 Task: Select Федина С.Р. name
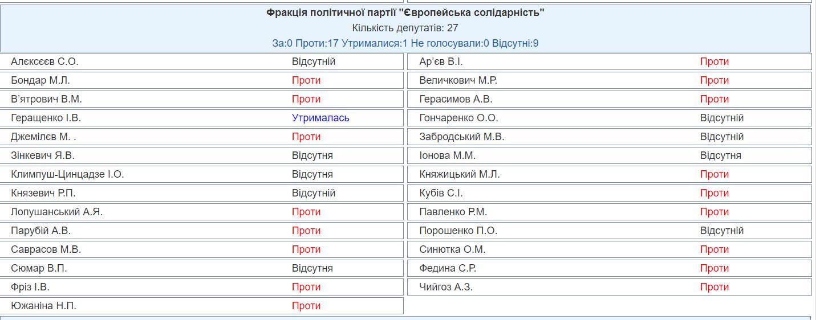click(x=448, y=268)
